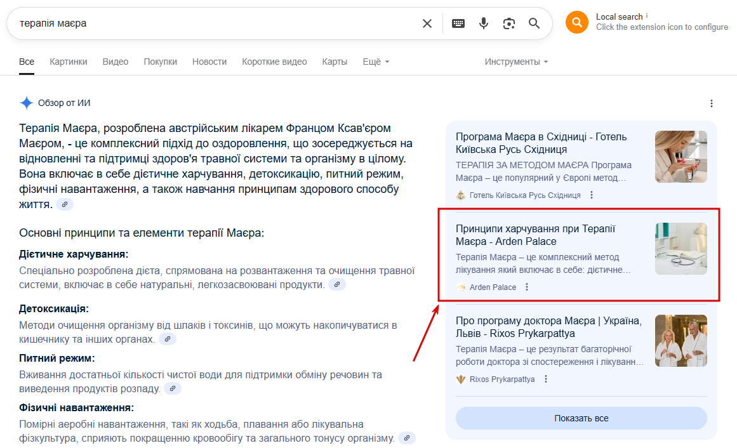The height and width of the screenshot is (448, 737).
Task: Open the on-screen keyboard icon
Action: point(458,23)
